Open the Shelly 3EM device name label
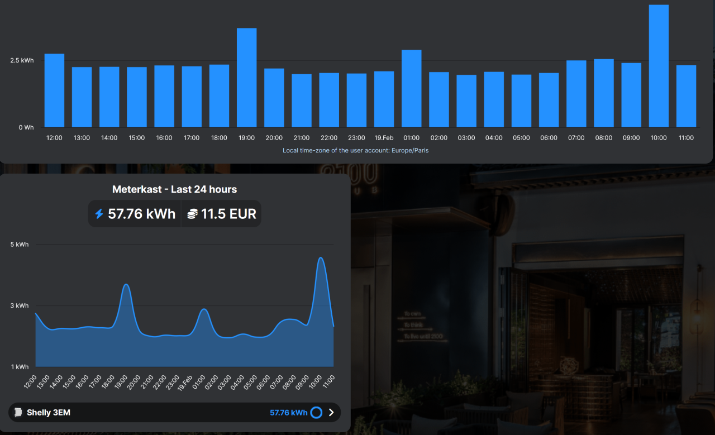This screenshot has height=435, width=715. [x=49, y=413]
